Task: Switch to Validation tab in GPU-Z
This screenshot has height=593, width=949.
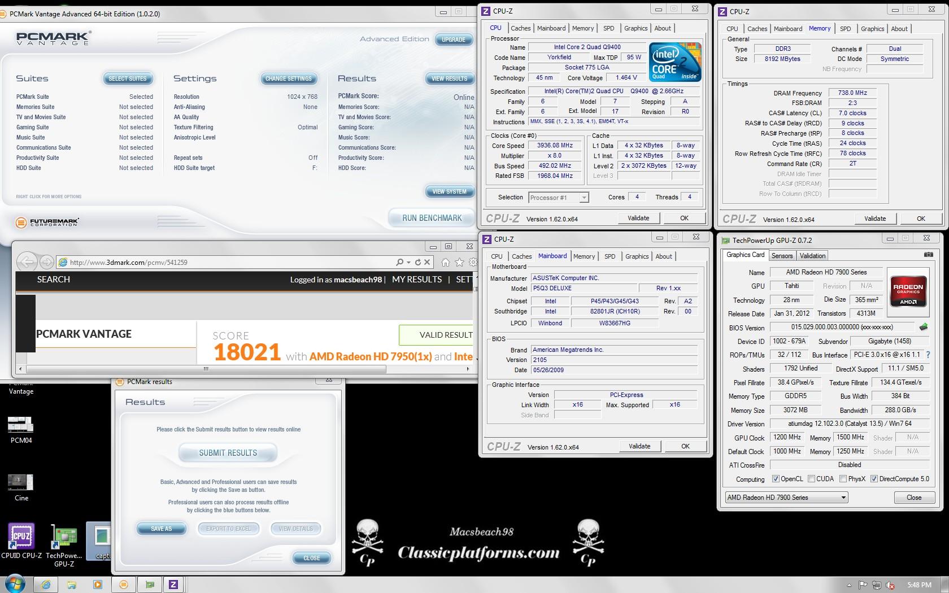Action: coord(812,256)
